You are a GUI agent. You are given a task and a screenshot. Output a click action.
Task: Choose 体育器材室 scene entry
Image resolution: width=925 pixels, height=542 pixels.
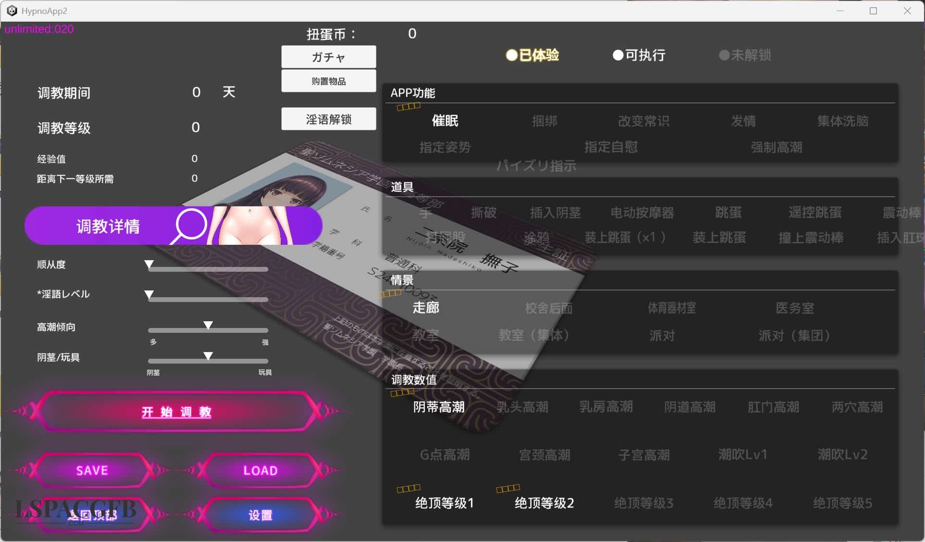point(671,308)
